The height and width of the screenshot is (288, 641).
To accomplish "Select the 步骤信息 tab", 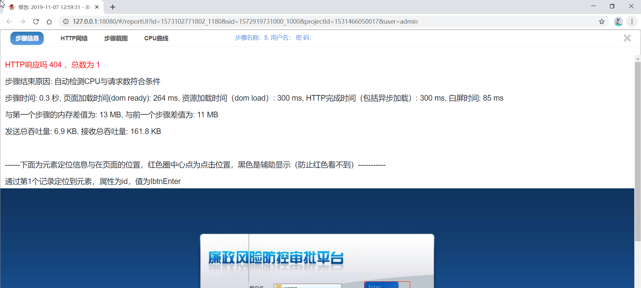I will point(27,38).
